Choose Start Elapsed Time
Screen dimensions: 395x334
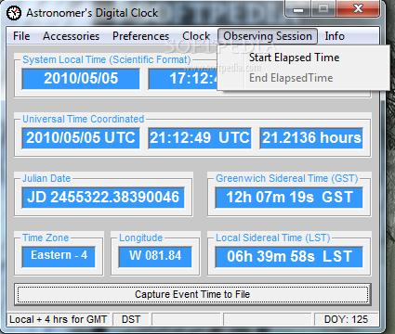294,58
